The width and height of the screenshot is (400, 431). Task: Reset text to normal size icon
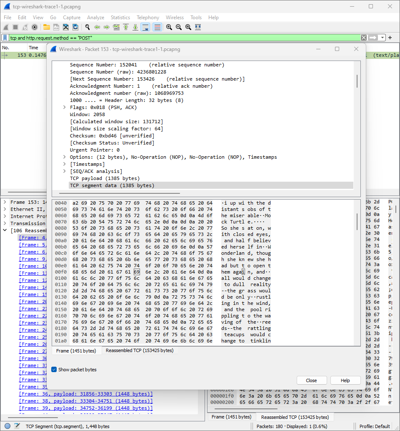click(x=188, y=27)
